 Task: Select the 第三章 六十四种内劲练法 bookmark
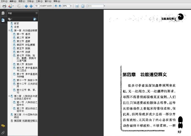click(x=25, y=116)
